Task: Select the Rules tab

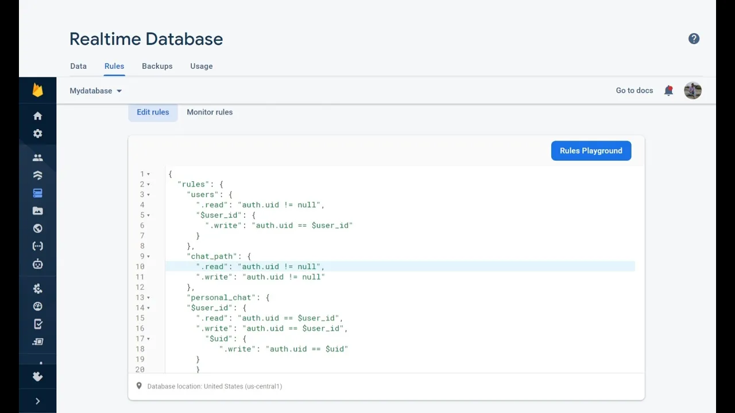Action: coord(114,66)
